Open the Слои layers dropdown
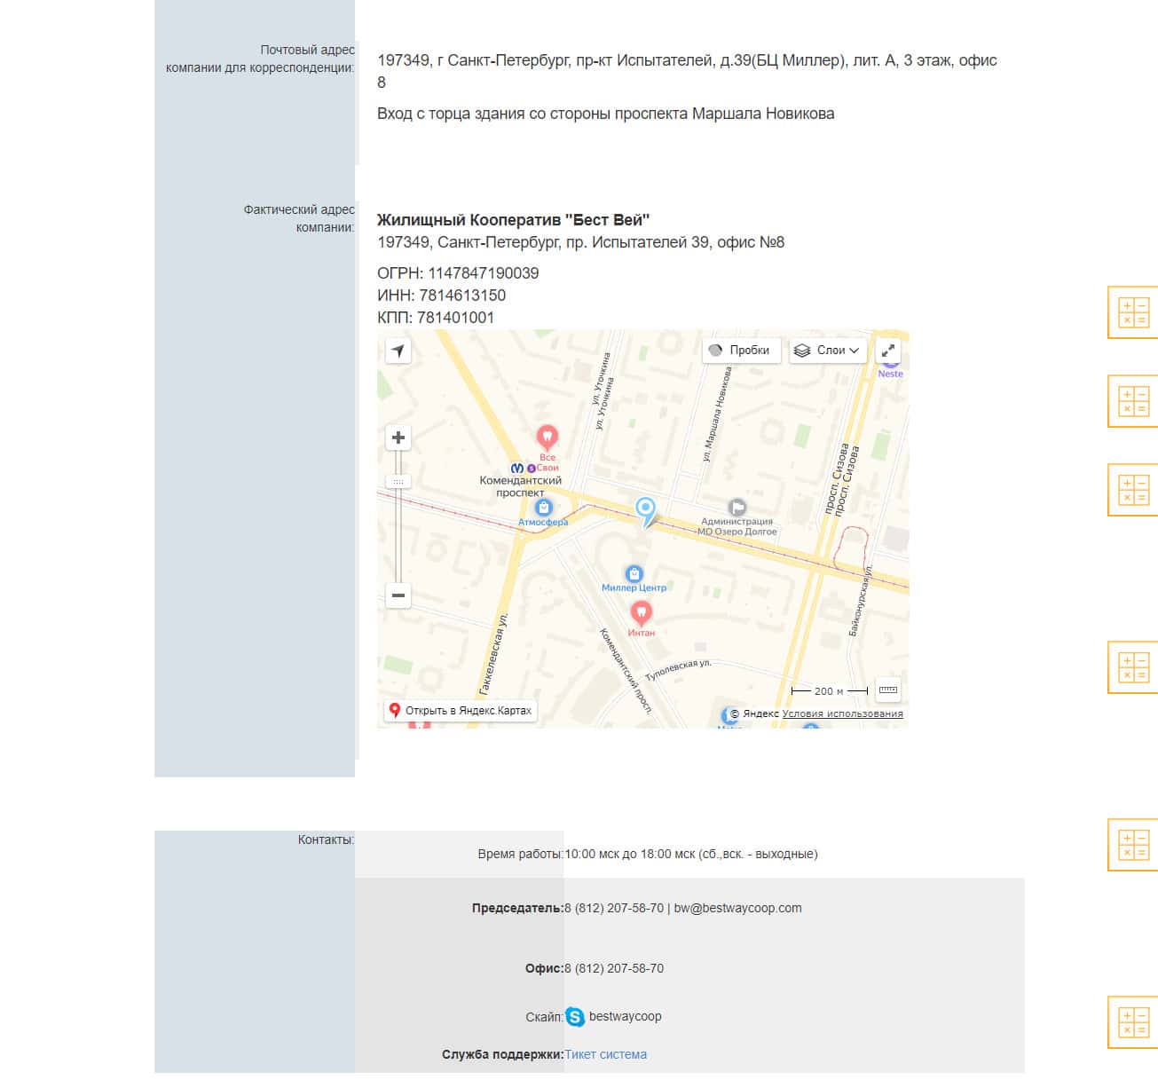Viewport: 1158px width, 1080px height. (x=827, y=351)
